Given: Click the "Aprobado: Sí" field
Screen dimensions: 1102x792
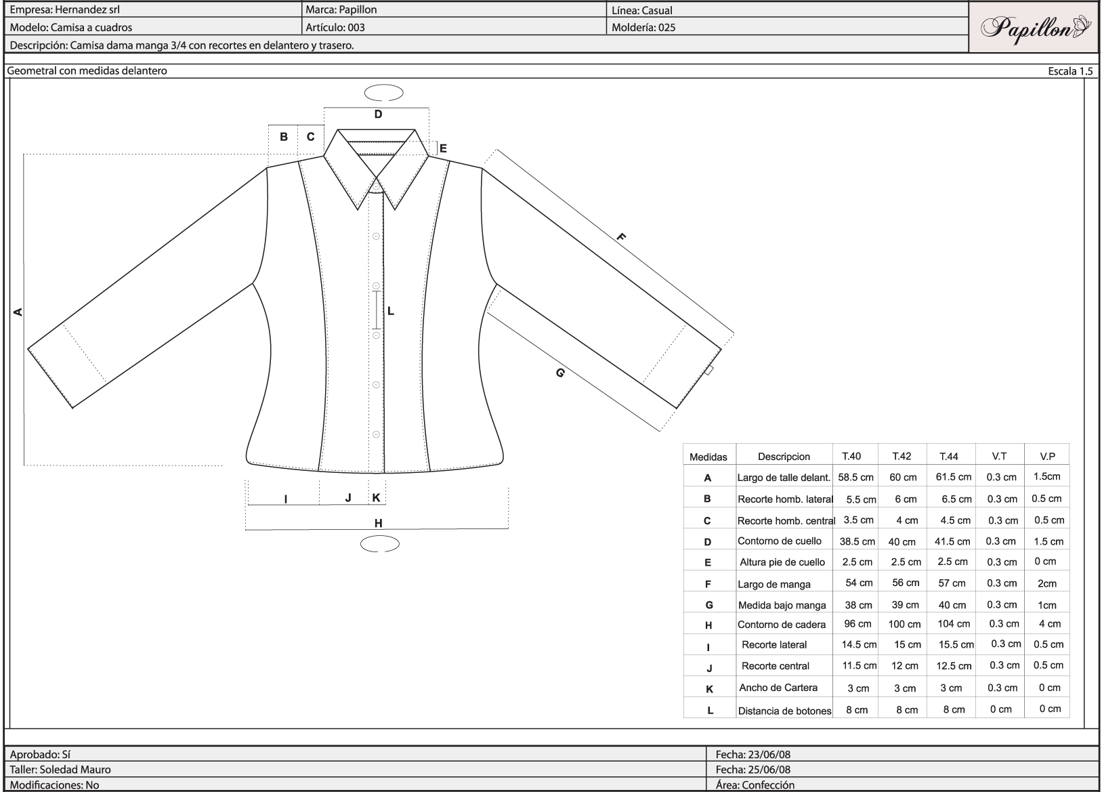Looking at the screenshot, I should (38, 754).
